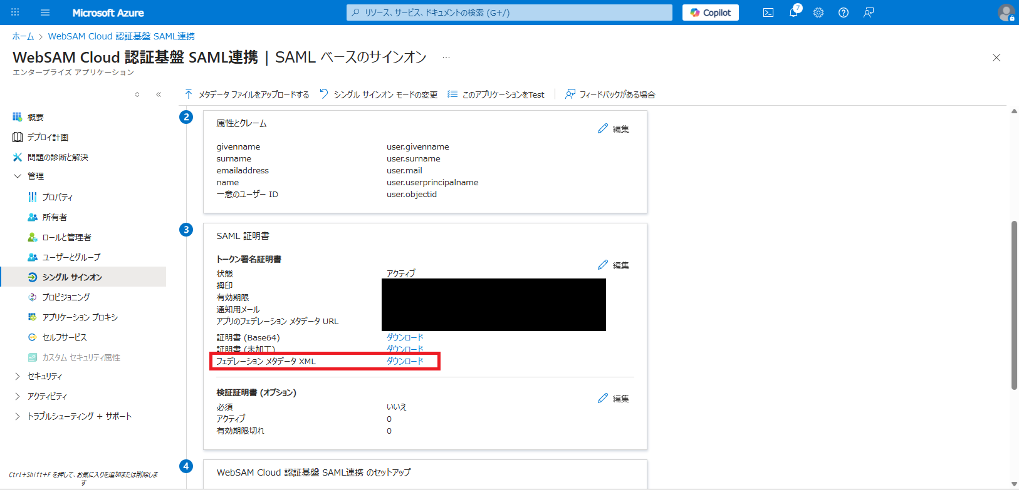The width and height of the screenshot is (1019, 490).
Task: Expand the セキュリティ section
Action: [18, 376]
